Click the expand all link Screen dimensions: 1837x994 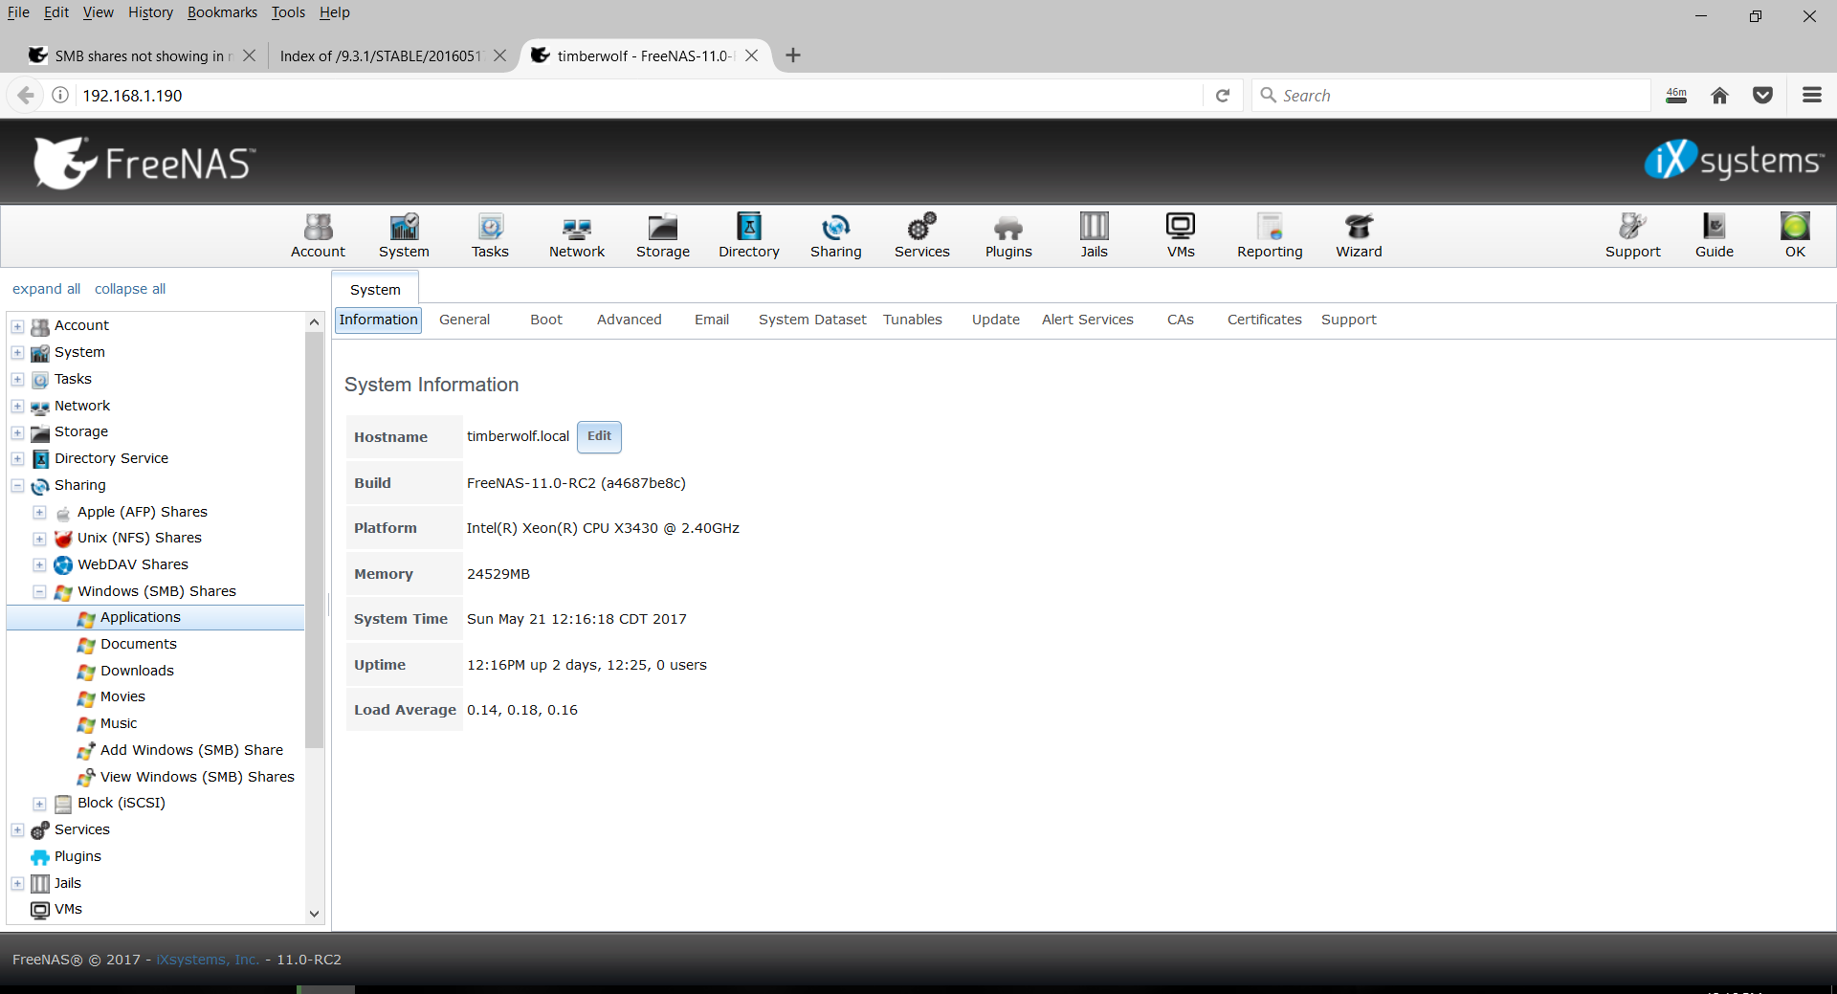(x=46, y=289)
